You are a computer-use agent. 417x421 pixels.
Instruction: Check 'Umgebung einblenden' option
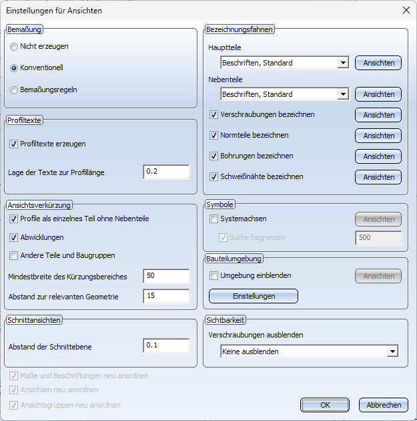point(214,275)
